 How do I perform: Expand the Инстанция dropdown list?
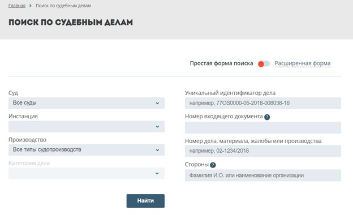tap(87, 127)
